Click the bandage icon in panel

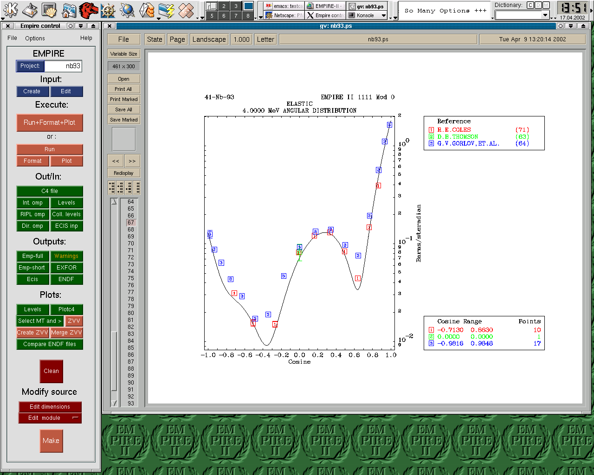point(186,9)
